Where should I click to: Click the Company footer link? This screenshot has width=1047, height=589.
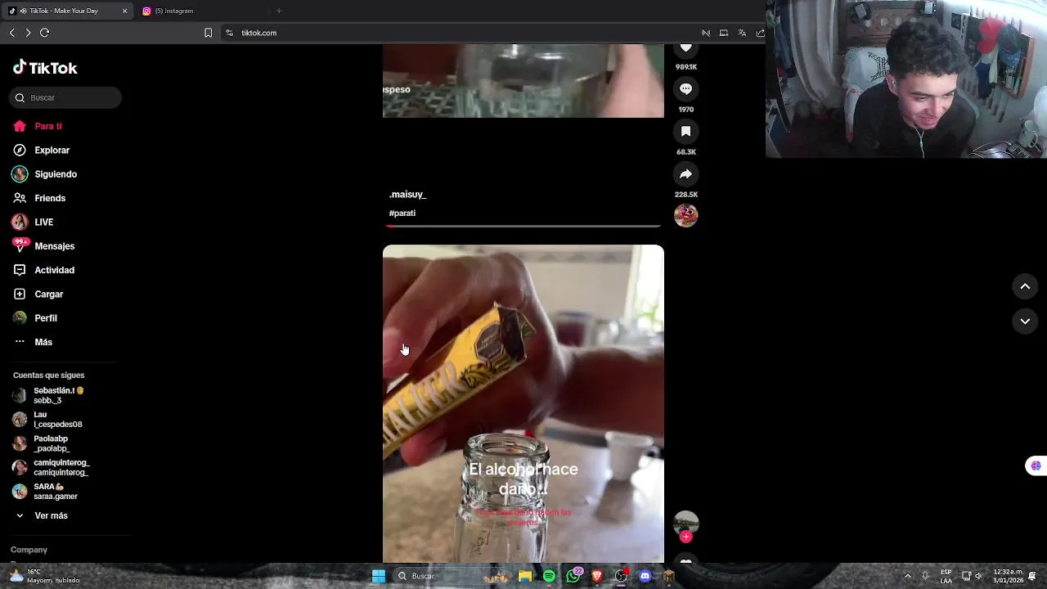click(29, 550)
